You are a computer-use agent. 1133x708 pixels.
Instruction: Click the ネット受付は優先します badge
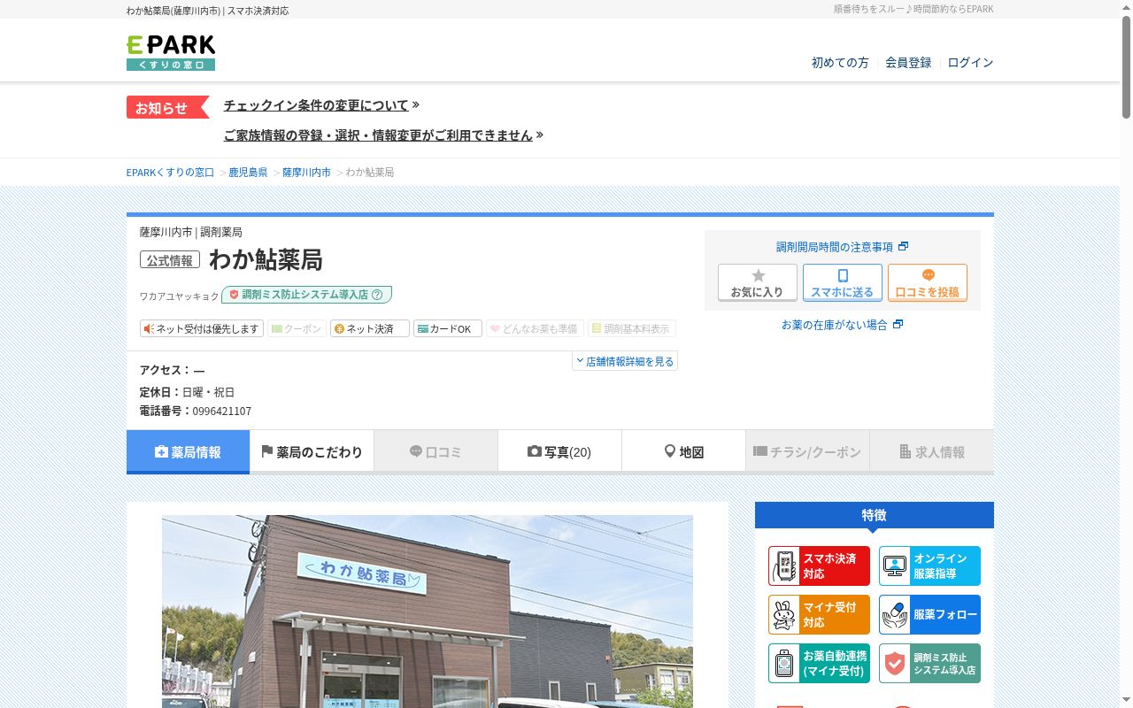pos(202,328)
